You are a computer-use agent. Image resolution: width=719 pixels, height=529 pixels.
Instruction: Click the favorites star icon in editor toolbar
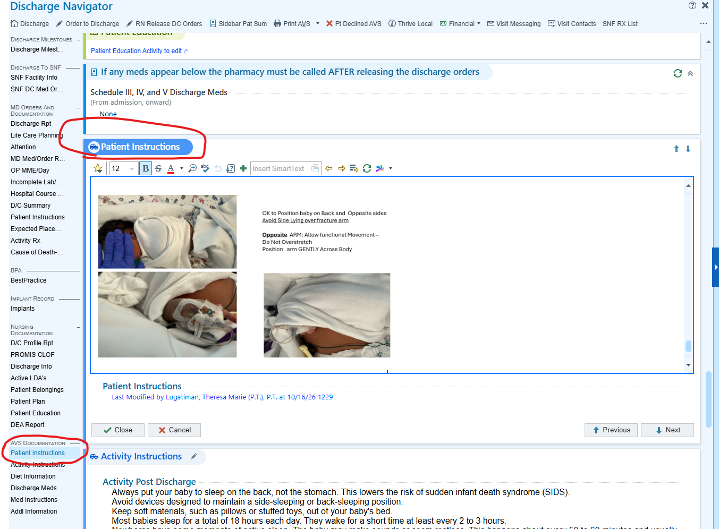click(98, 168)
